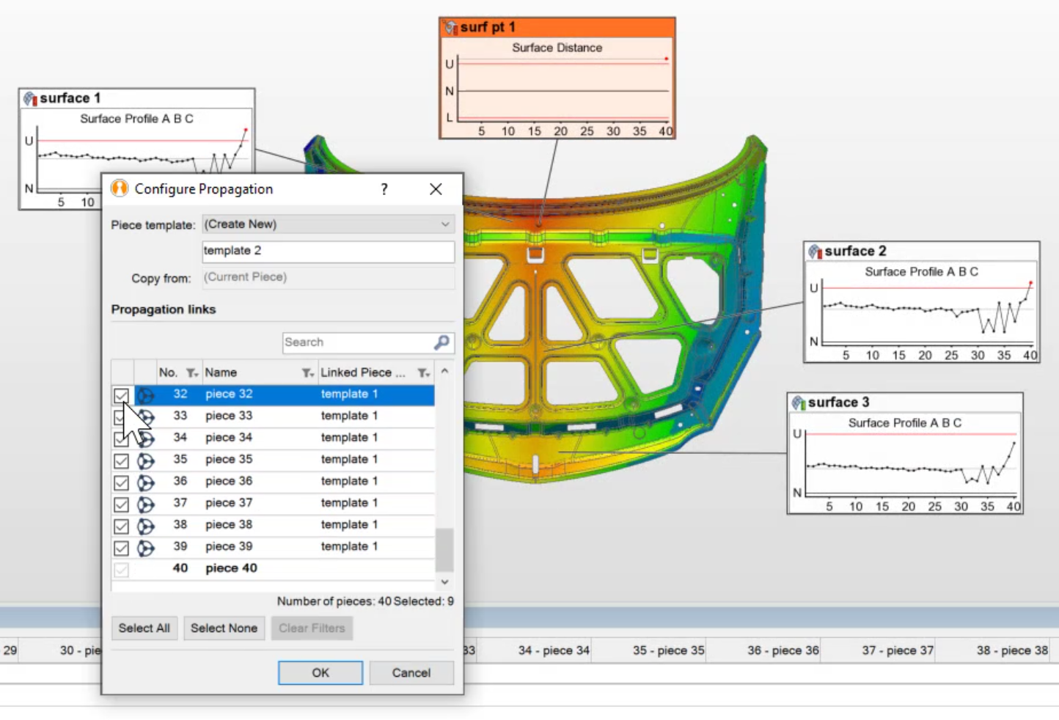1059x720 pixels.
Task: Toggle the checkbox for piece 38
Action: tap(121, 526)
